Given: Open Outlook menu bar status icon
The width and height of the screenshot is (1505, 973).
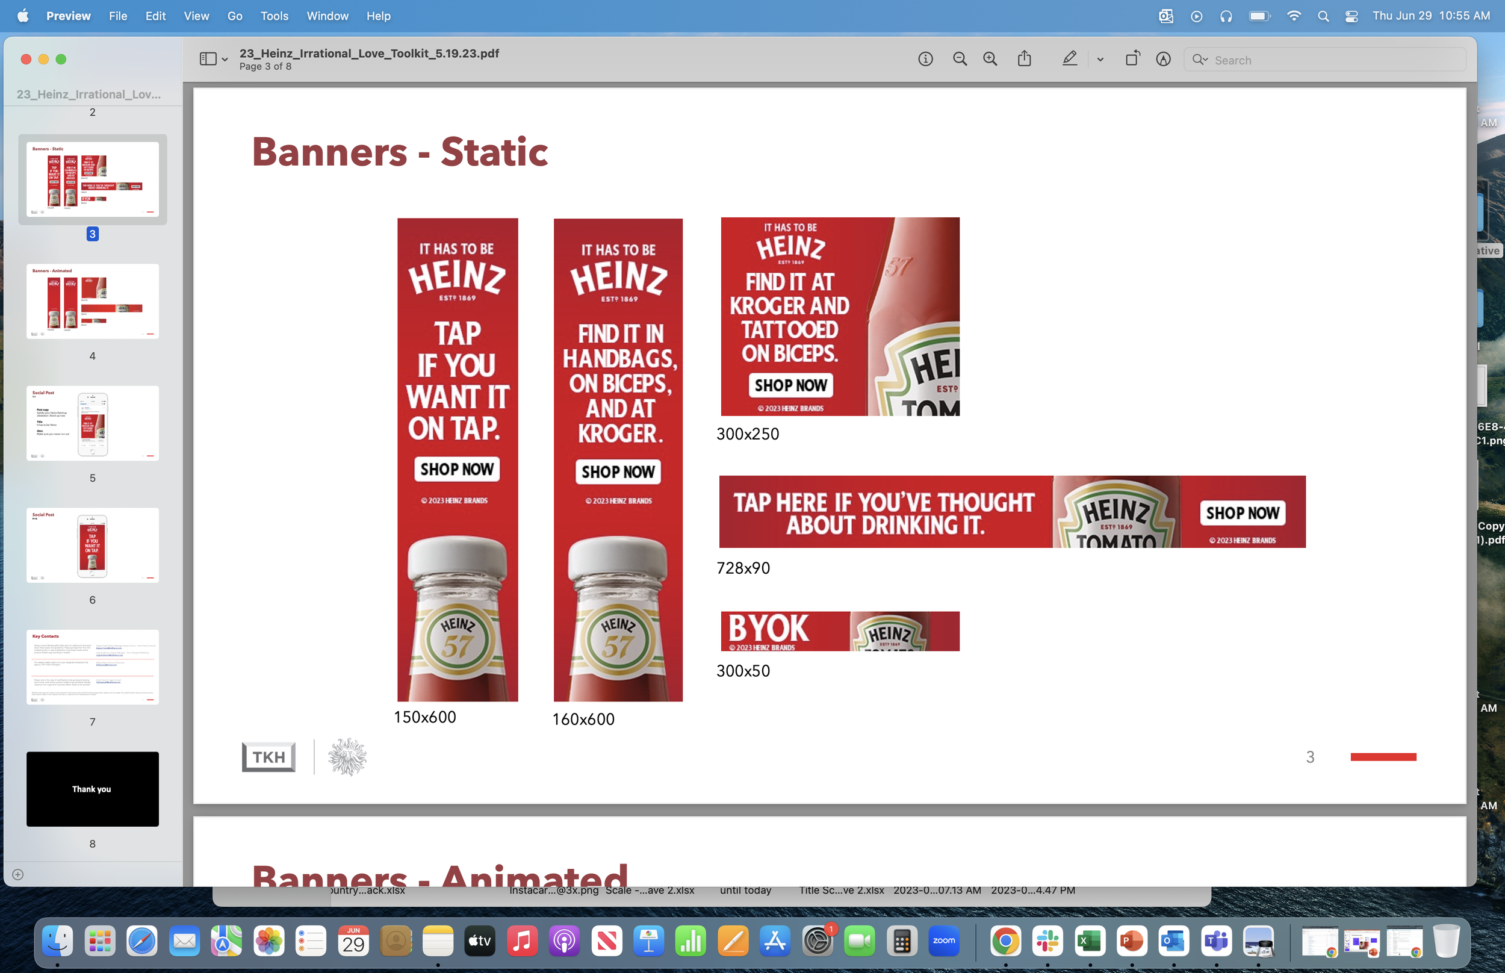Looking at the screenshot, I should coord(1166,16).
